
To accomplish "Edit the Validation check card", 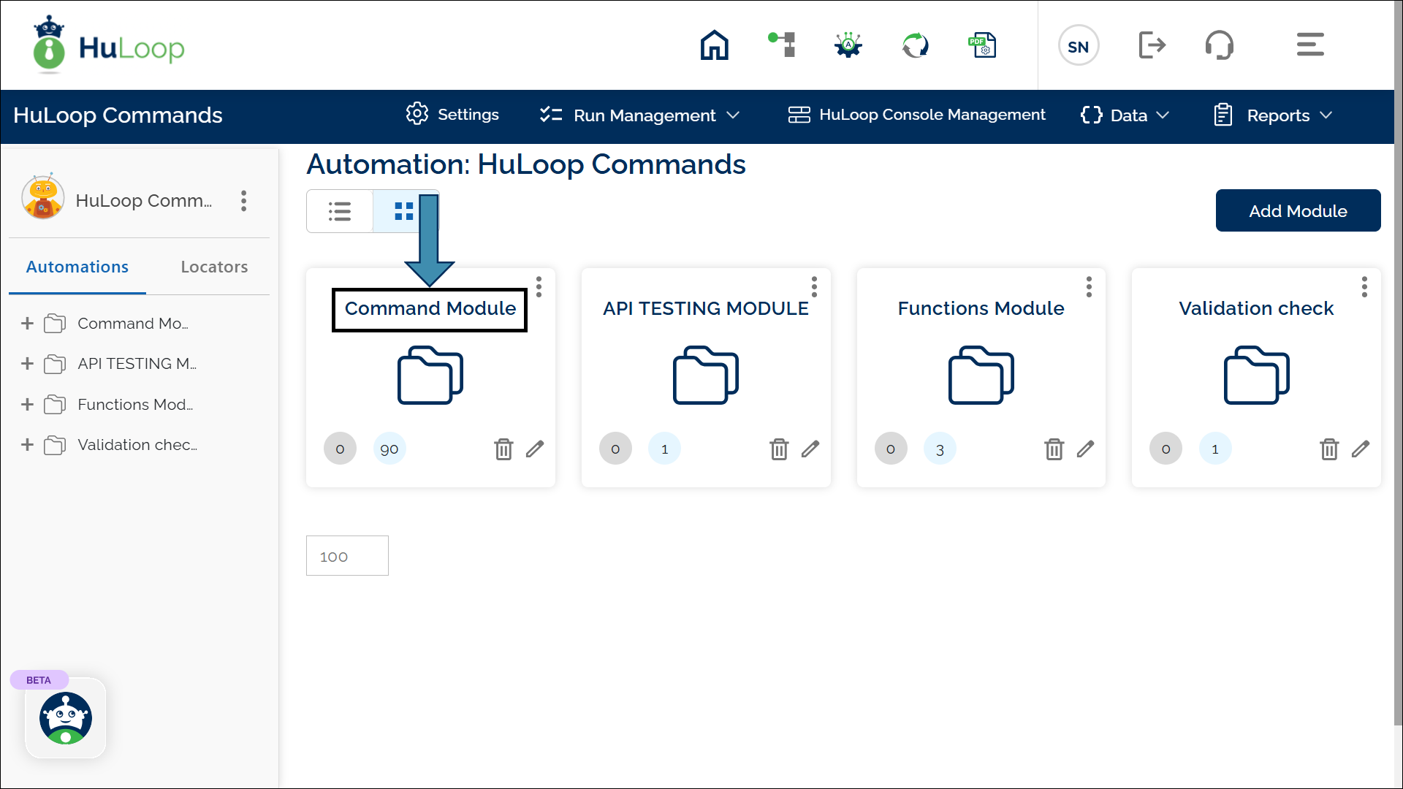I will 1361,449.
